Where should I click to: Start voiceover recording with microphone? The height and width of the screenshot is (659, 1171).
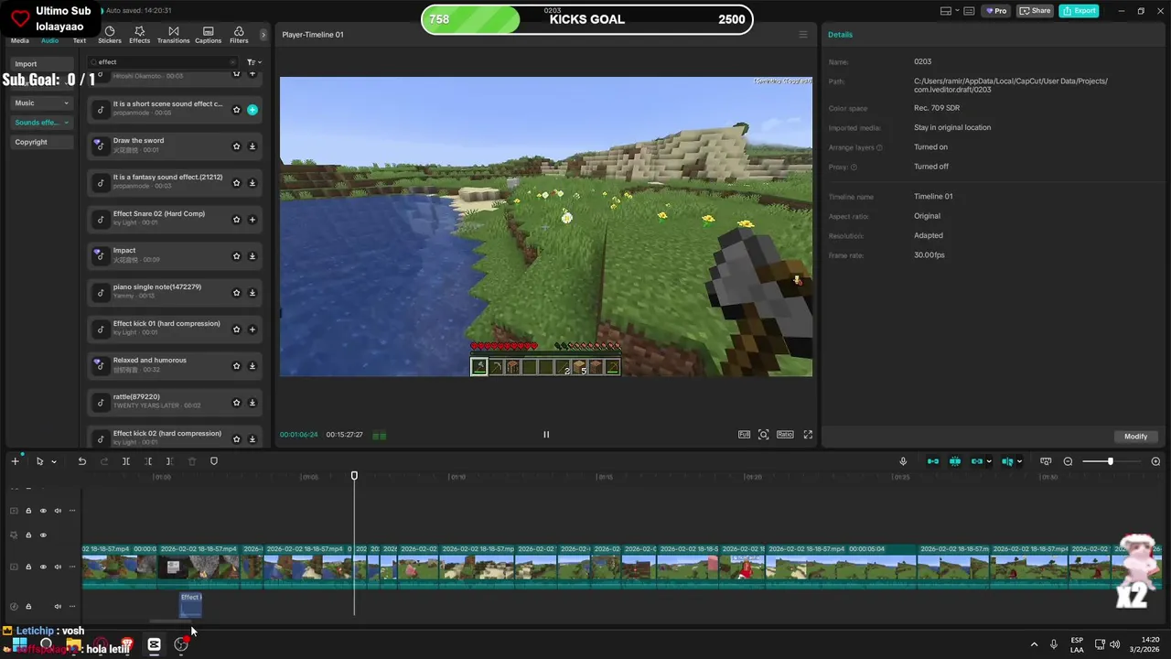pos(903,461)
